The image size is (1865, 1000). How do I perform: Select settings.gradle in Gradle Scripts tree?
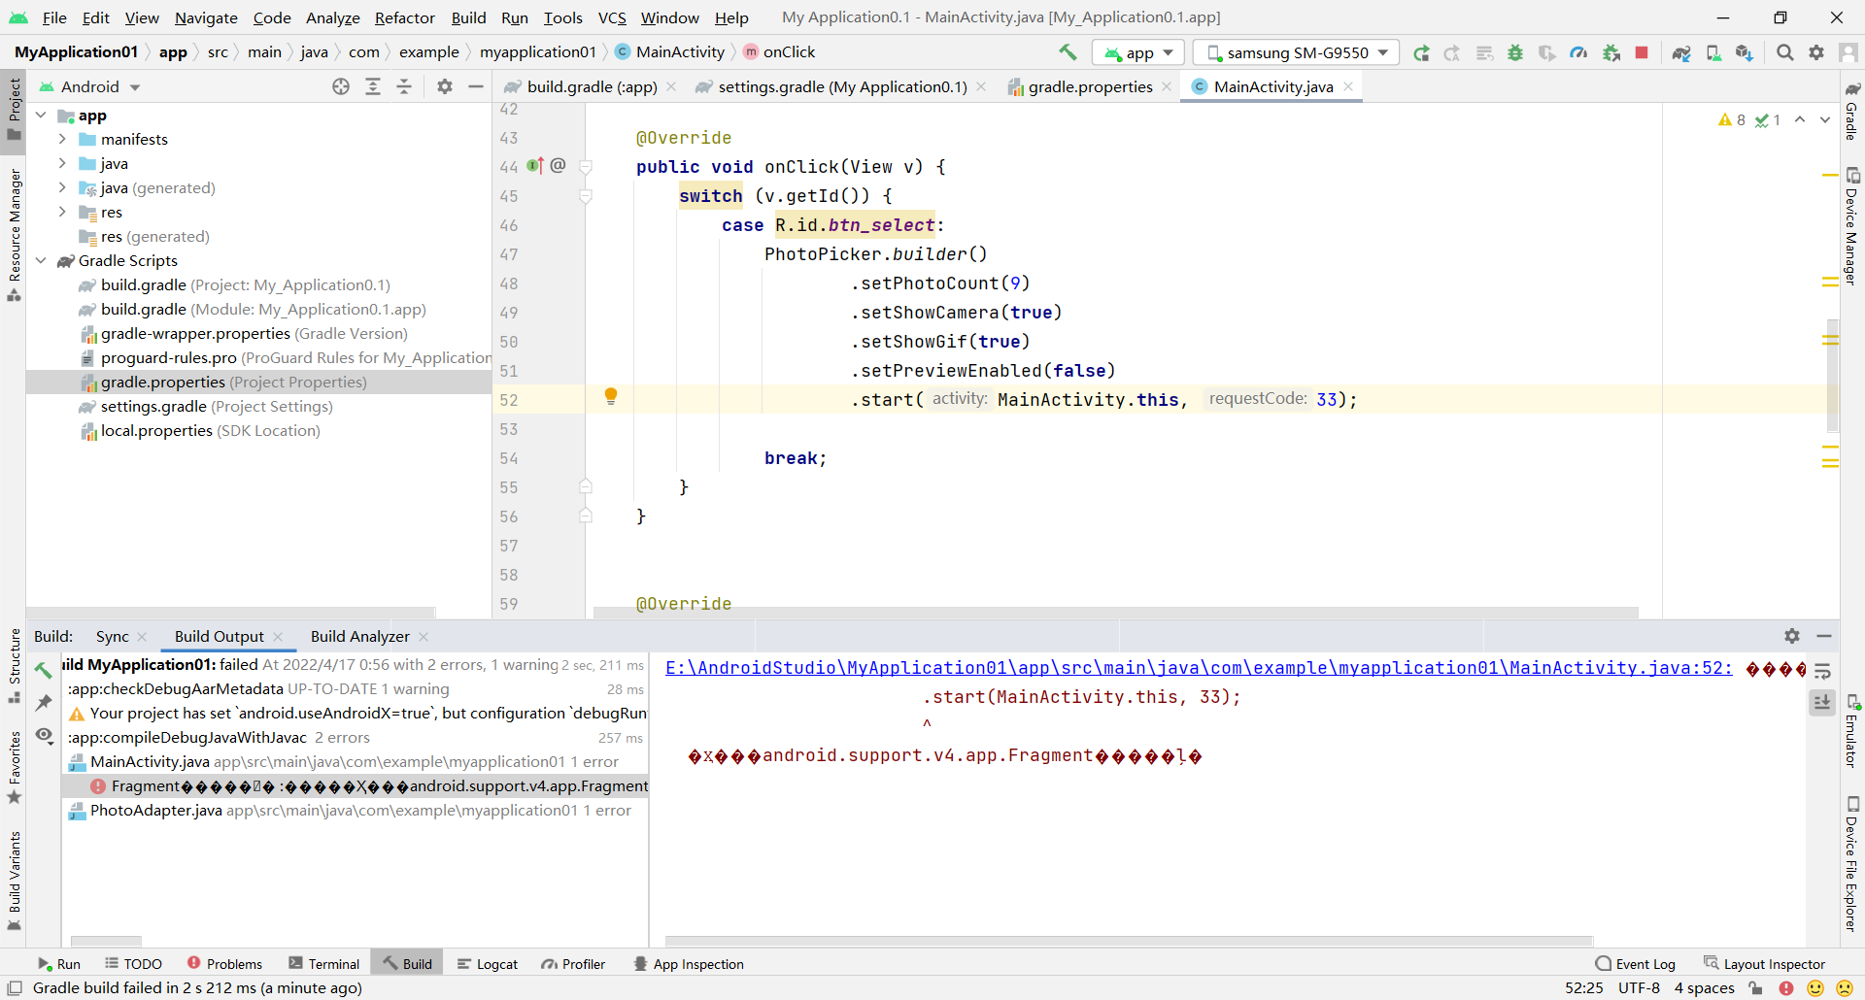153,406
